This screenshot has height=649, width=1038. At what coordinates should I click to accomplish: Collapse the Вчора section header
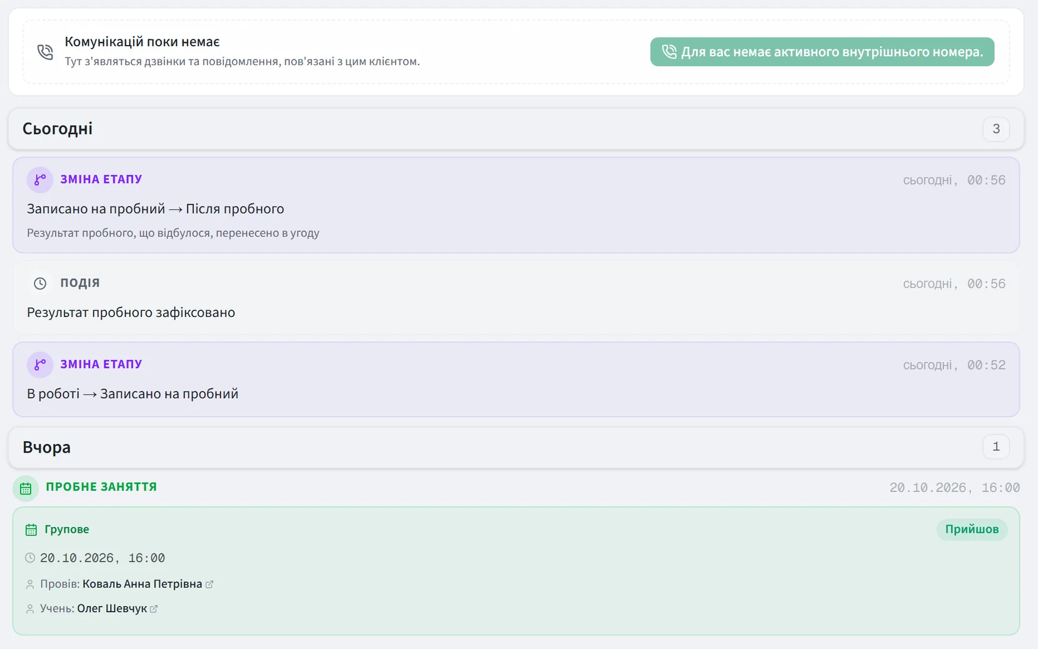click(516, 447)
